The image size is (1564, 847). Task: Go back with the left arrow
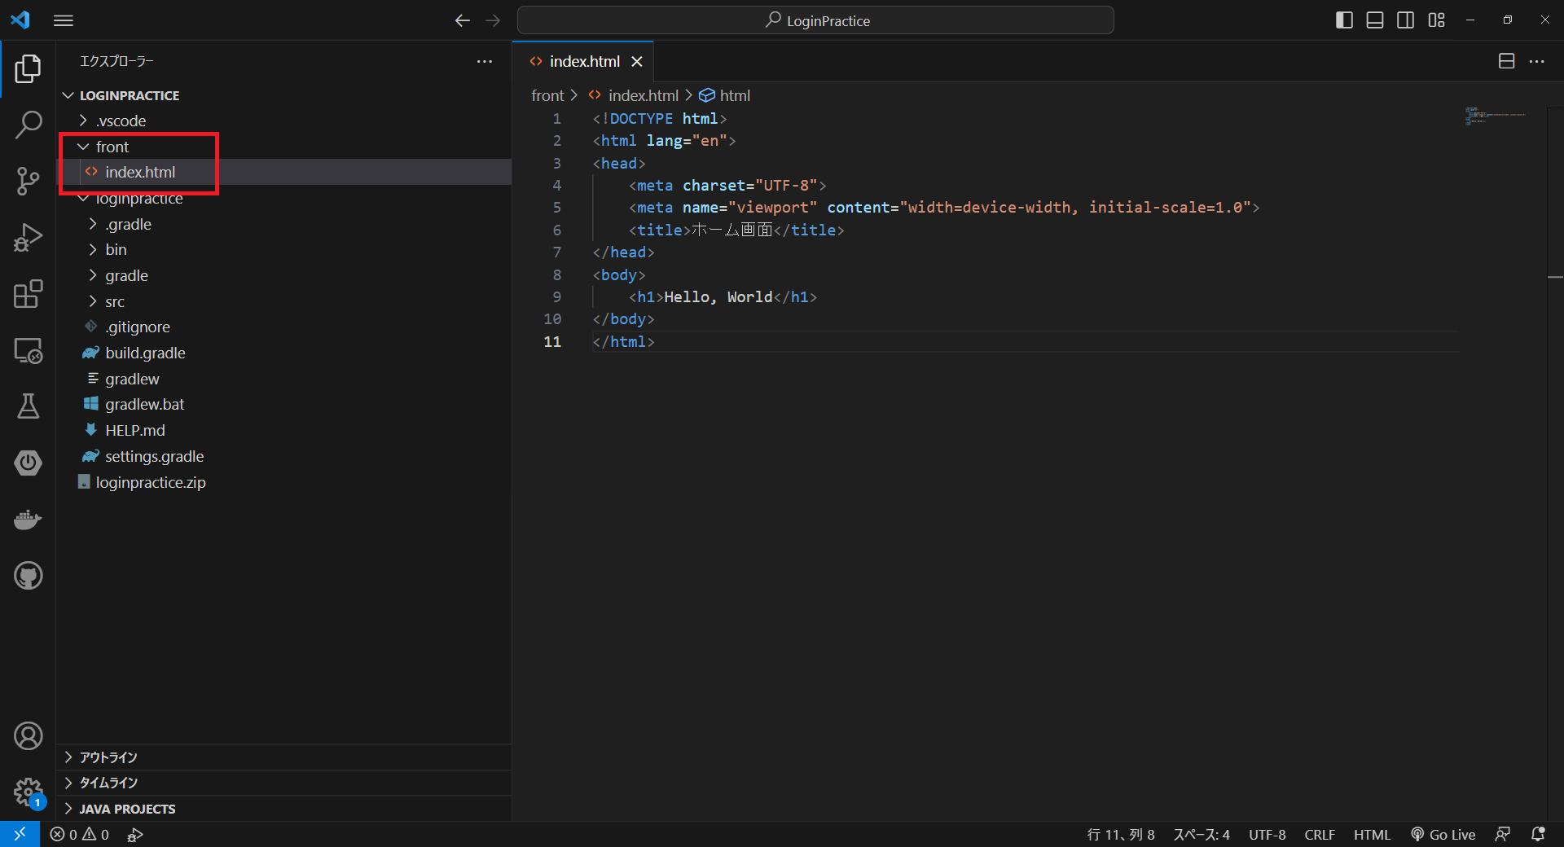click(x=462, y=20)
